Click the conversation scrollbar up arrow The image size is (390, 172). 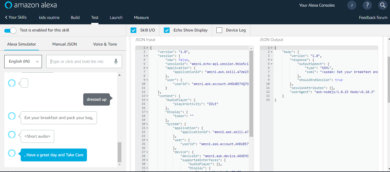point(119,75)
